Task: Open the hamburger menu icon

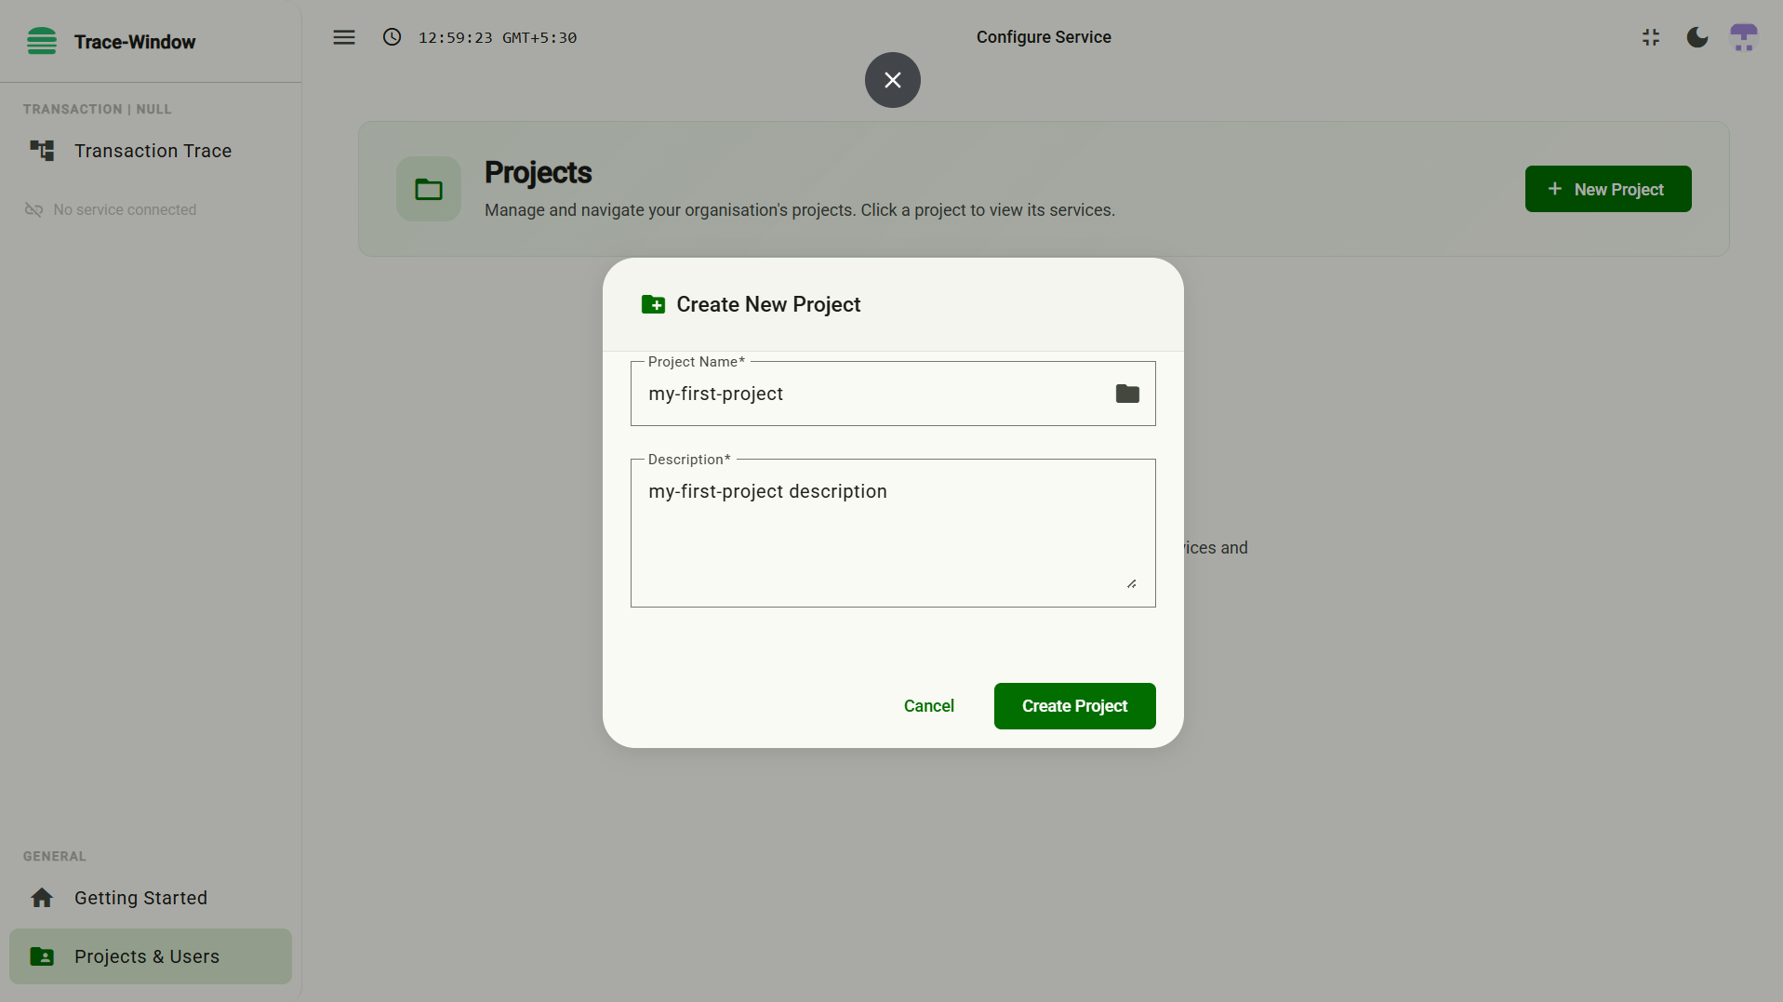Action: pyautogui.click(x=344, y=37)
